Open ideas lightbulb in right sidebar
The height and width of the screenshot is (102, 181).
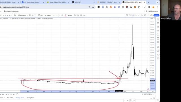click(x=158, y=42)
